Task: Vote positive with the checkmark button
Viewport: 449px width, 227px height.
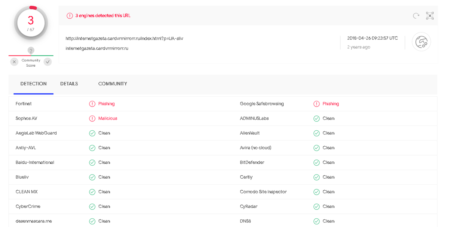Action: 48,62
